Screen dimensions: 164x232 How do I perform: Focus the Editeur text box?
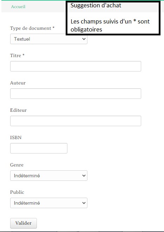pos(76,121)
